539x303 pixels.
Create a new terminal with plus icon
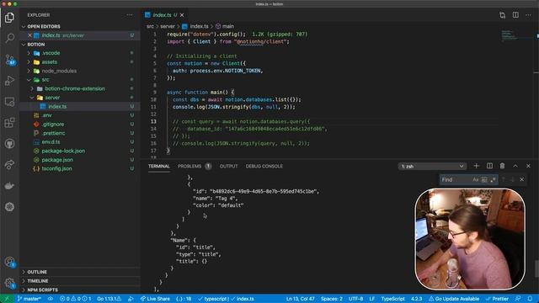pos(476,166)
